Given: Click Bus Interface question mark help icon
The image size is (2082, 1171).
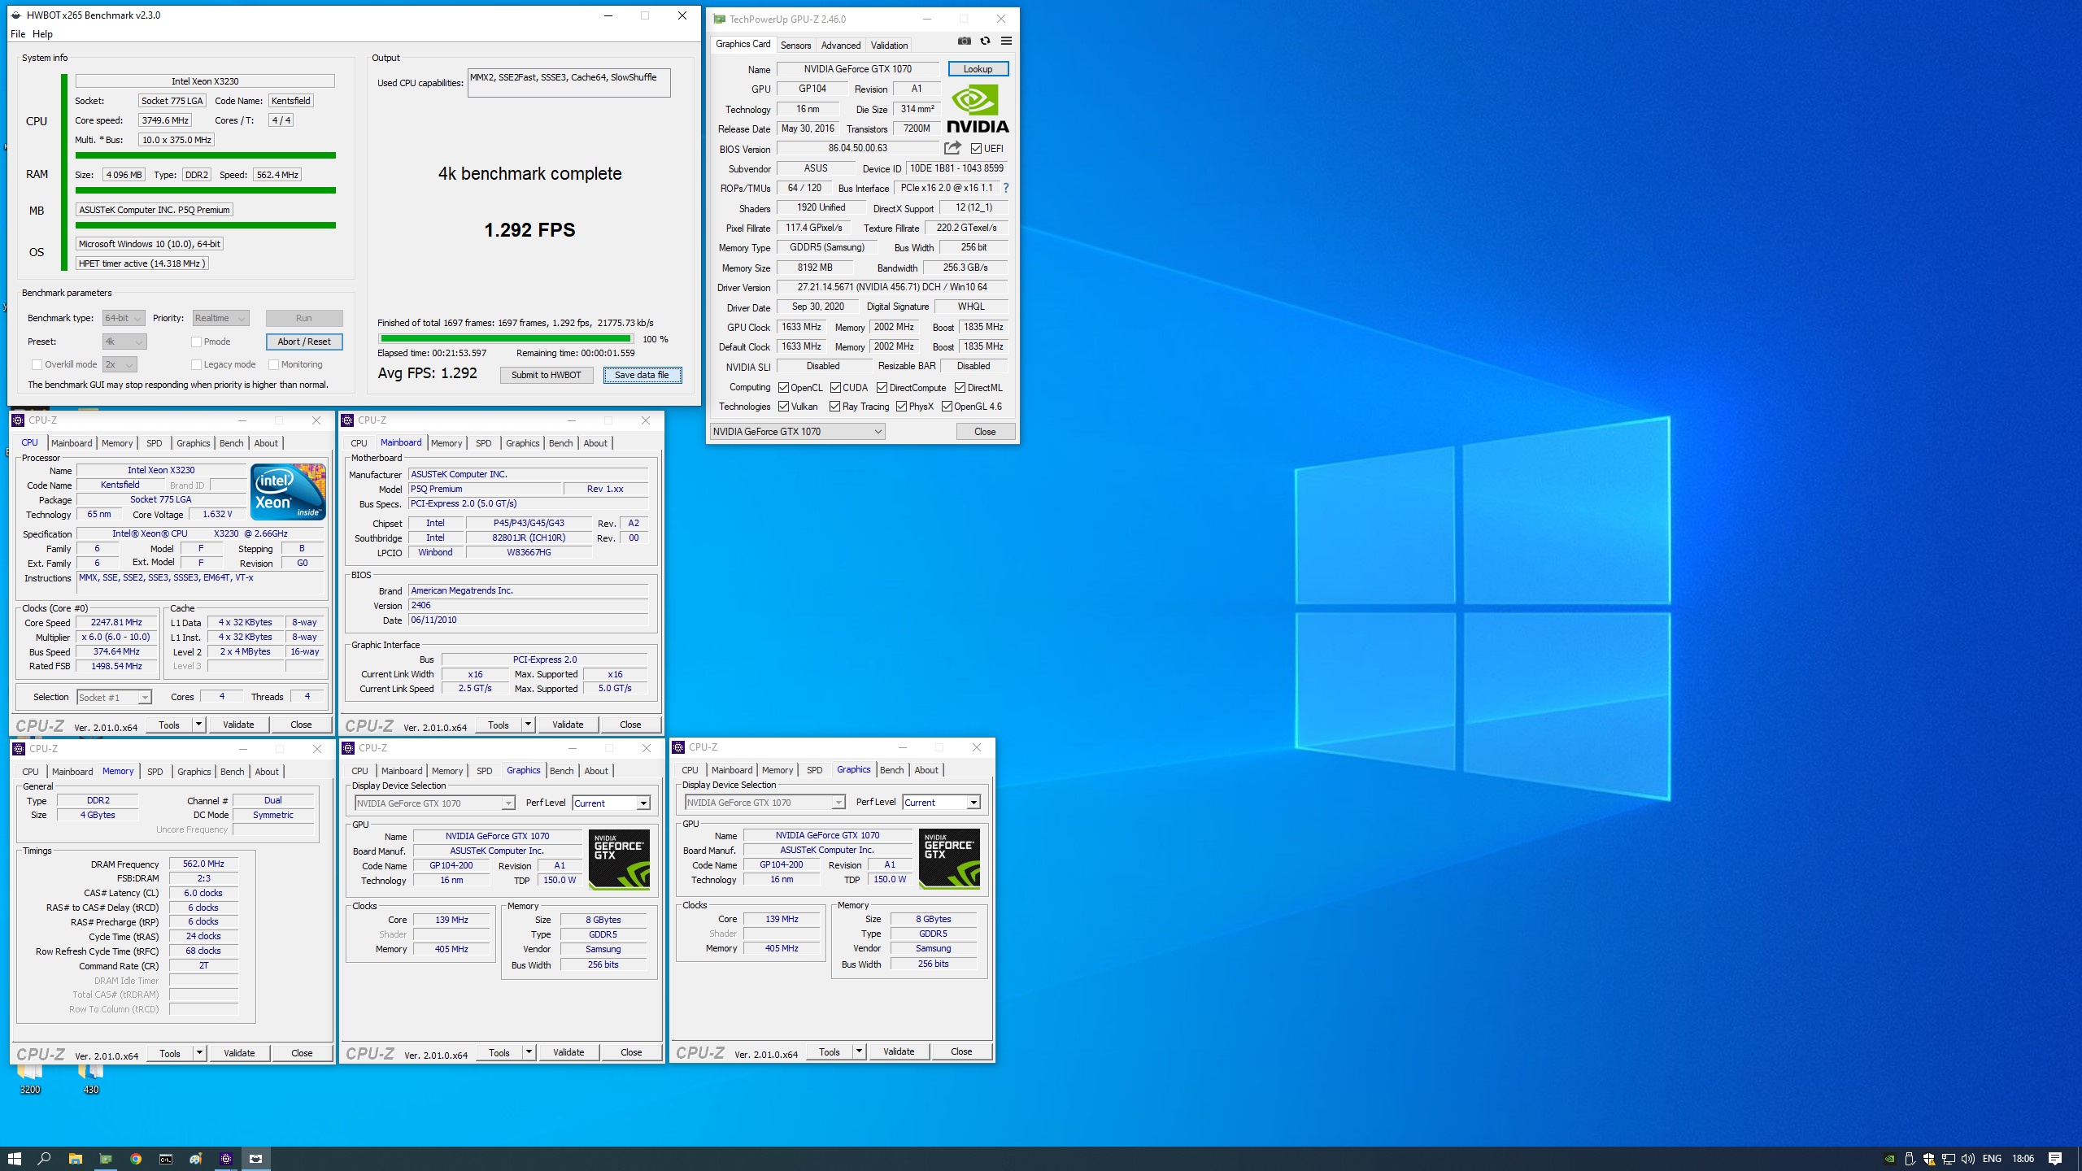Looking at the screenshot, I should click(1006, 188).
